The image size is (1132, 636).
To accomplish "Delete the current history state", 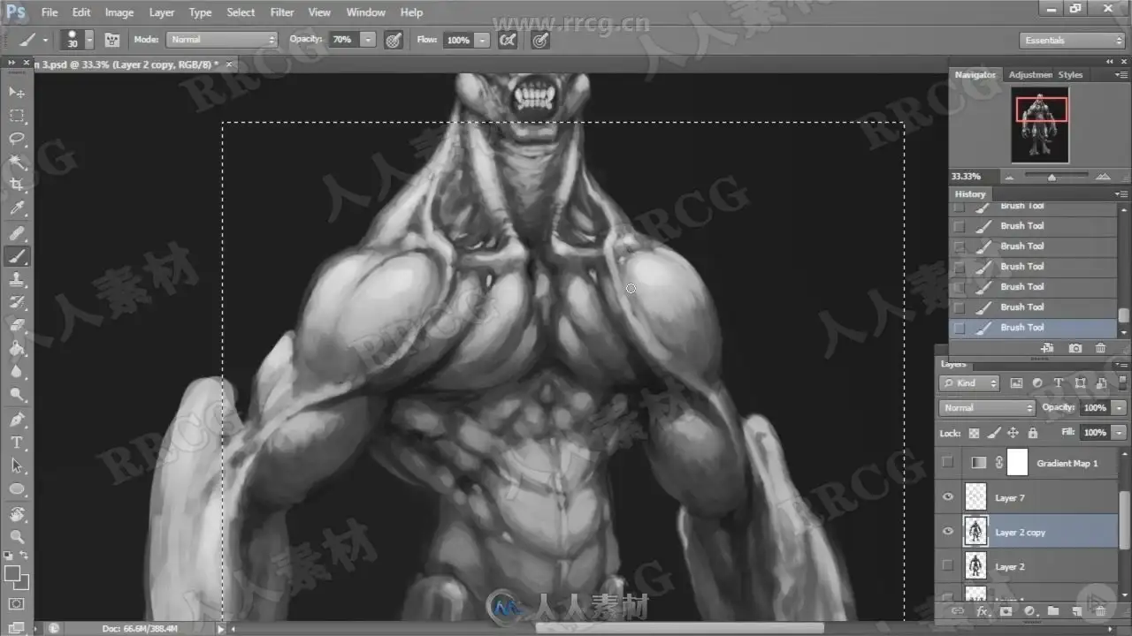I will [x=1100, y=349].
